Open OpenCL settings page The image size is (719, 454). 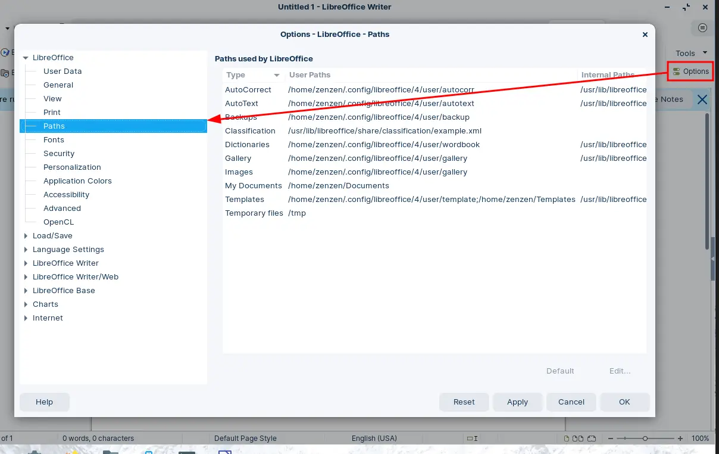59,222
